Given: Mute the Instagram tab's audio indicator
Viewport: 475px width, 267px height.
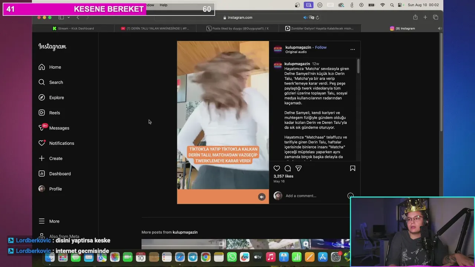Looking at the screenshot, I should click(439, 28).
